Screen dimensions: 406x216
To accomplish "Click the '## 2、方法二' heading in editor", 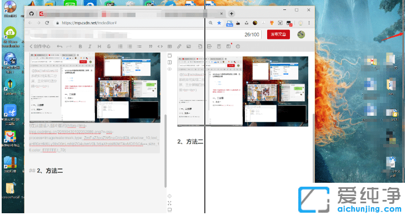I will 46,171.
